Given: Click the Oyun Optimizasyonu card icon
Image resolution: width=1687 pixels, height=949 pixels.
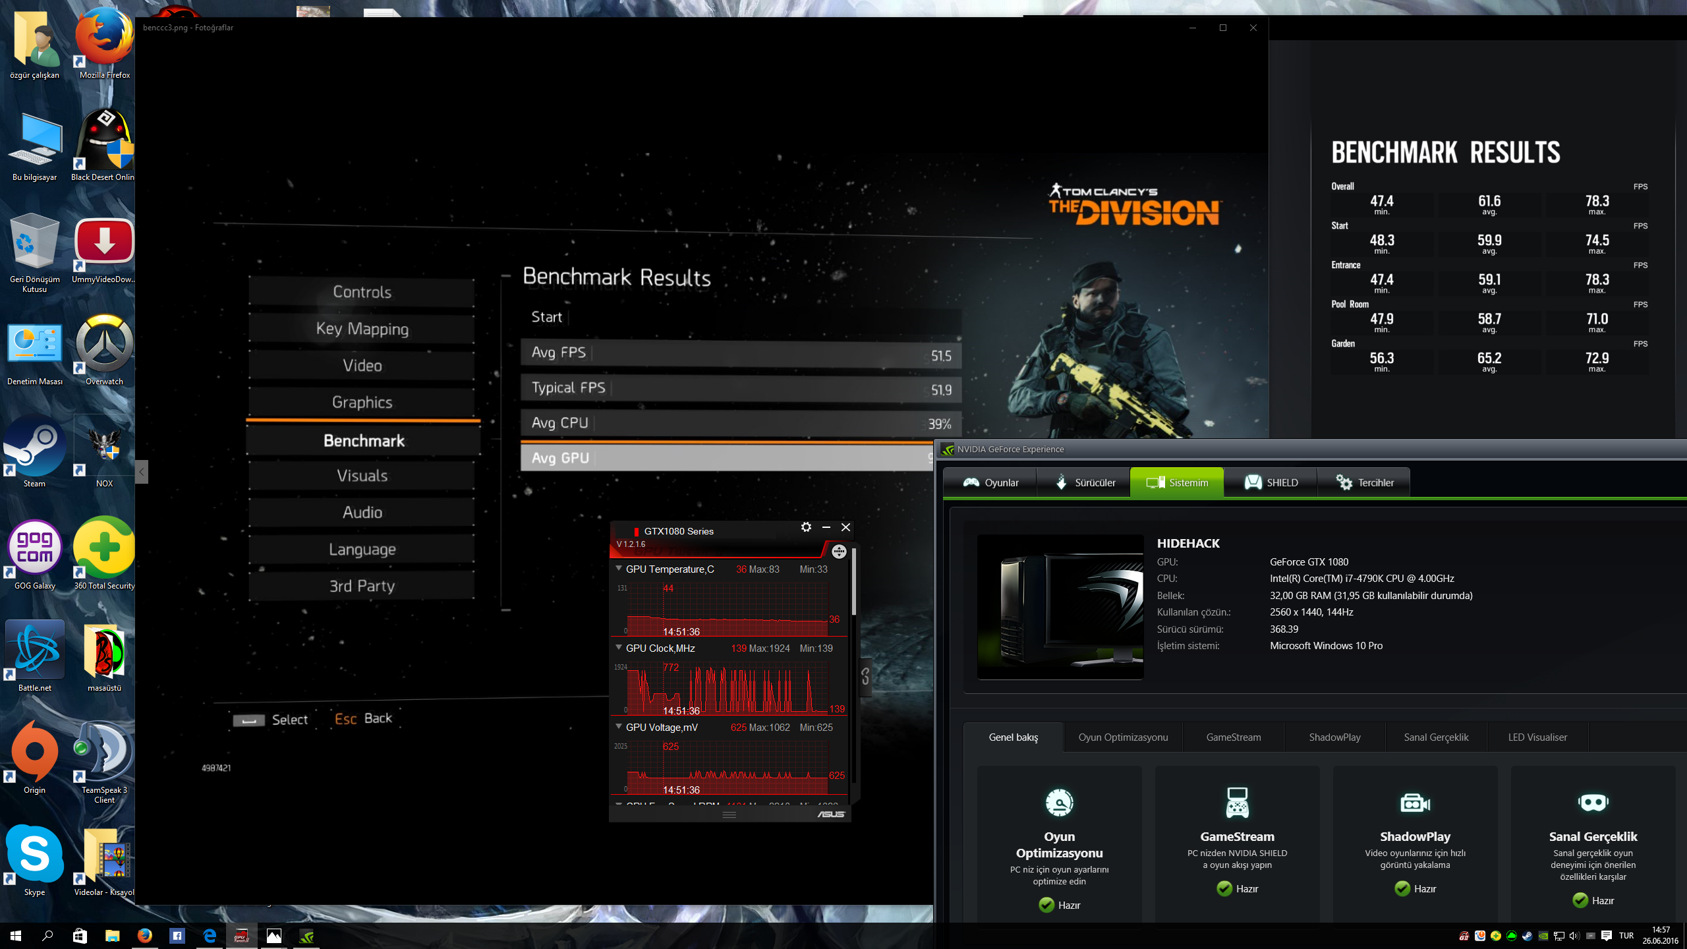Looking at the screenshot, I should tap(1060, 803).
